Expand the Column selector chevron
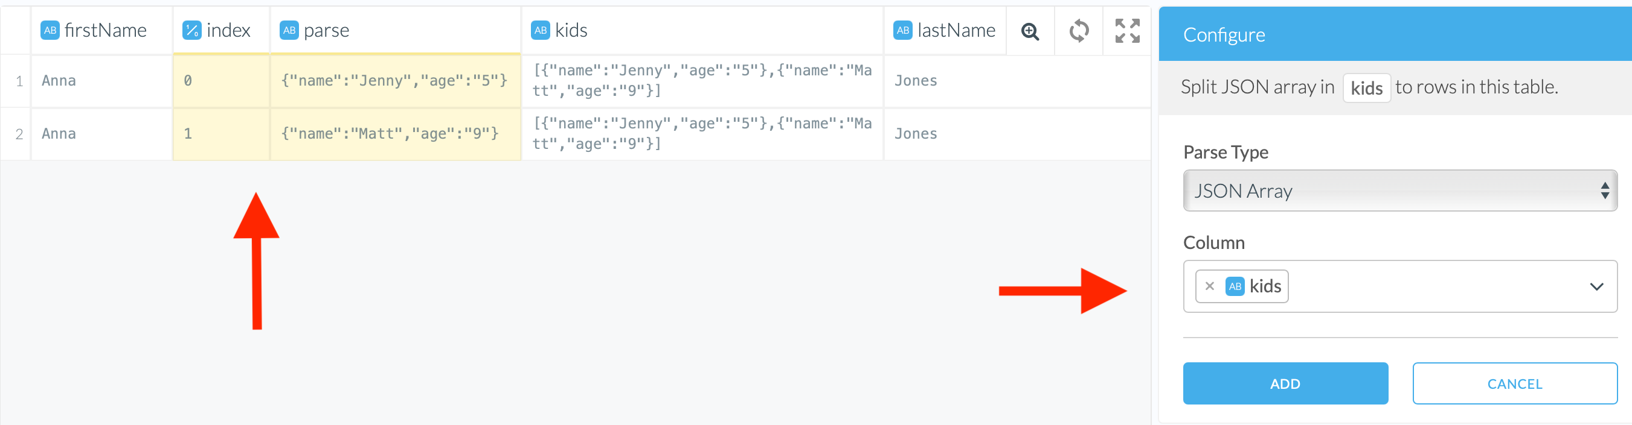Screen dimensions: 1632x425 pos(1596,286)
